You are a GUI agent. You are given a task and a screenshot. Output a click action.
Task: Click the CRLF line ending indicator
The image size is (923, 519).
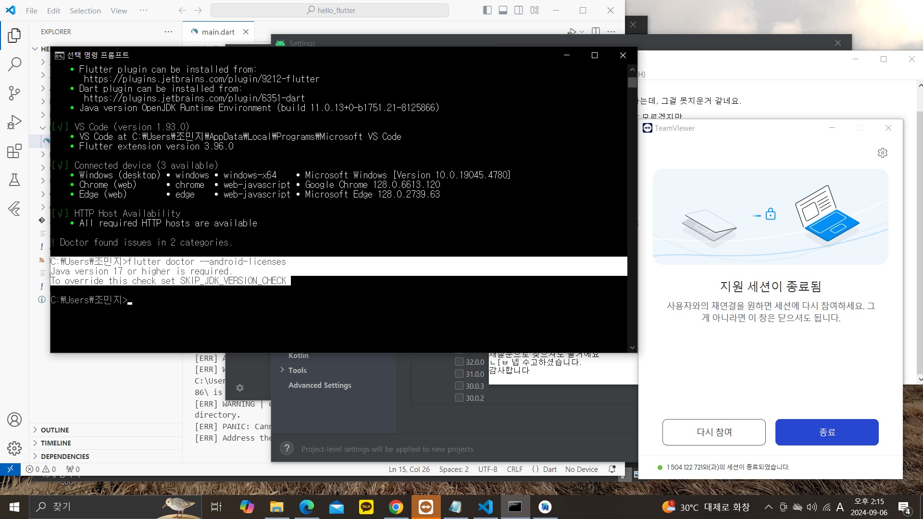click(514, 469)
